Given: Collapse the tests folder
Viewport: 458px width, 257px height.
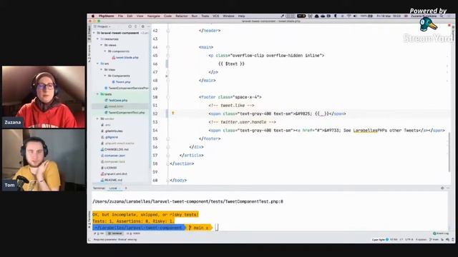Looking at the screenshot, I should (98, 94).
